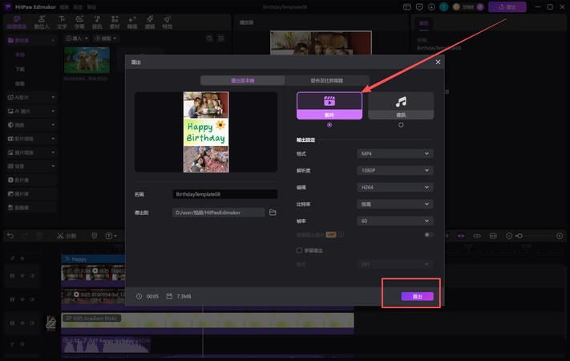The width and height of the screenshot is (570, 361).
Task: Click the info icon next to VIP badge
Action: 341,235
